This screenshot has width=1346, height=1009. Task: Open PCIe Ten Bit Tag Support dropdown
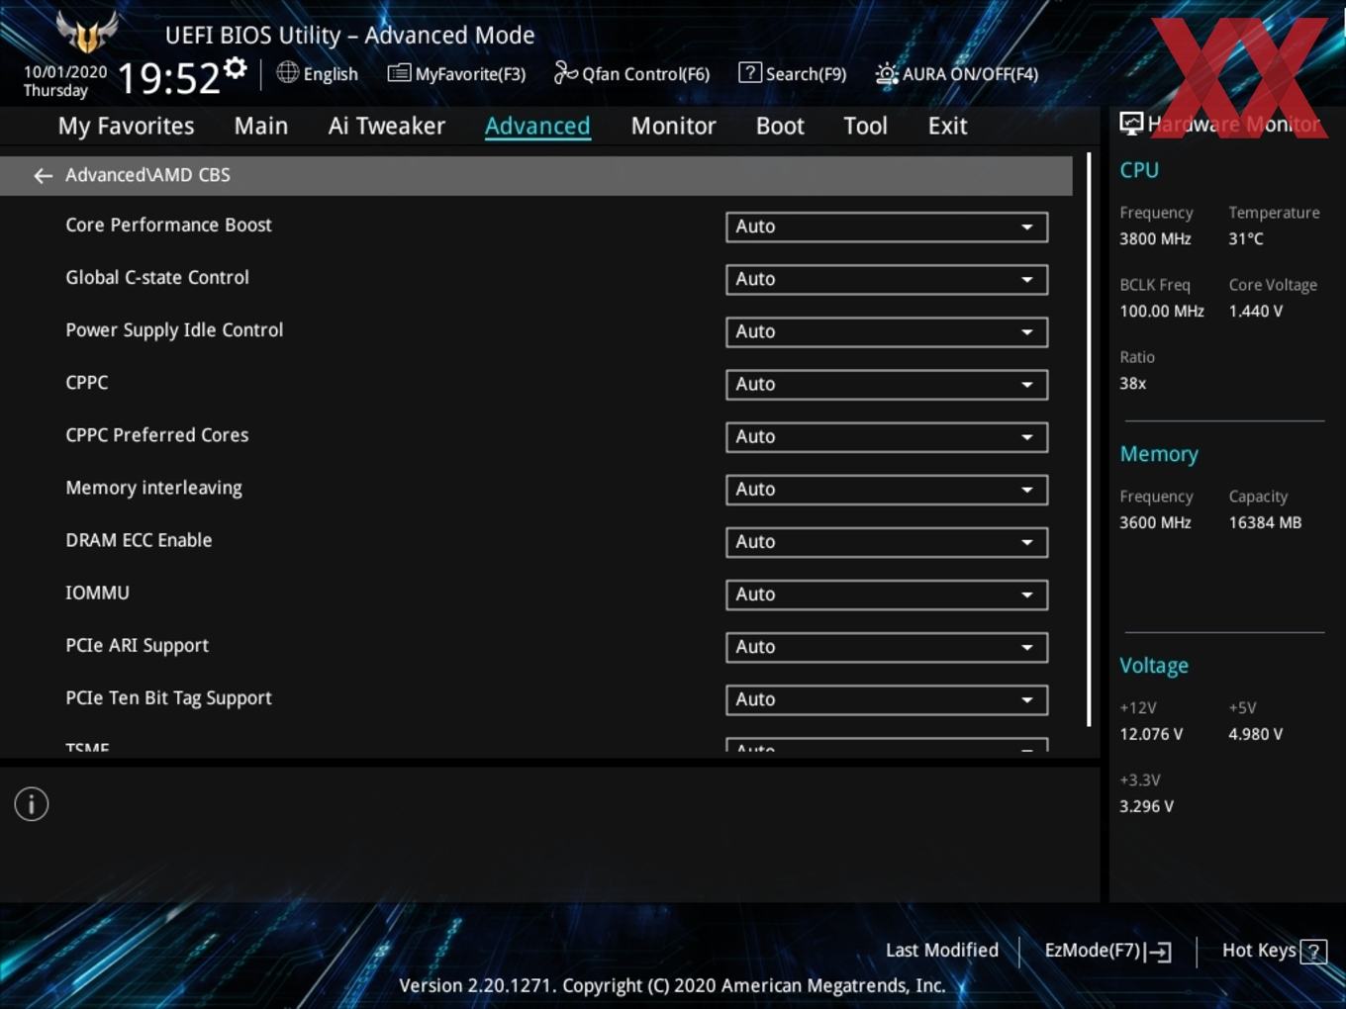click(x=887, y=698)
